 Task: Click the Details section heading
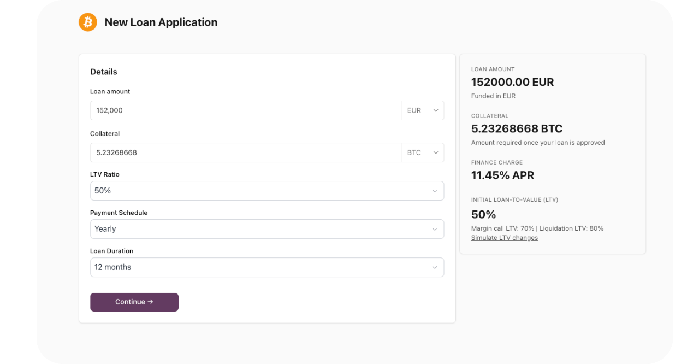[104, 72]
